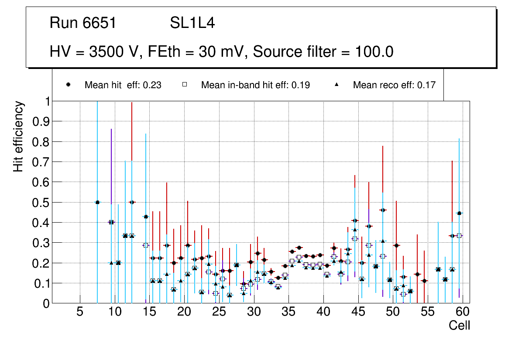Click the 'Cell' x-axis title
522x337 pixels.
[x=459, y=325]
